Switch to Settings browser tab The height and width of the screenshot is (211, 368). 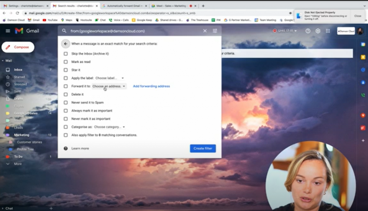pos(26,6)
